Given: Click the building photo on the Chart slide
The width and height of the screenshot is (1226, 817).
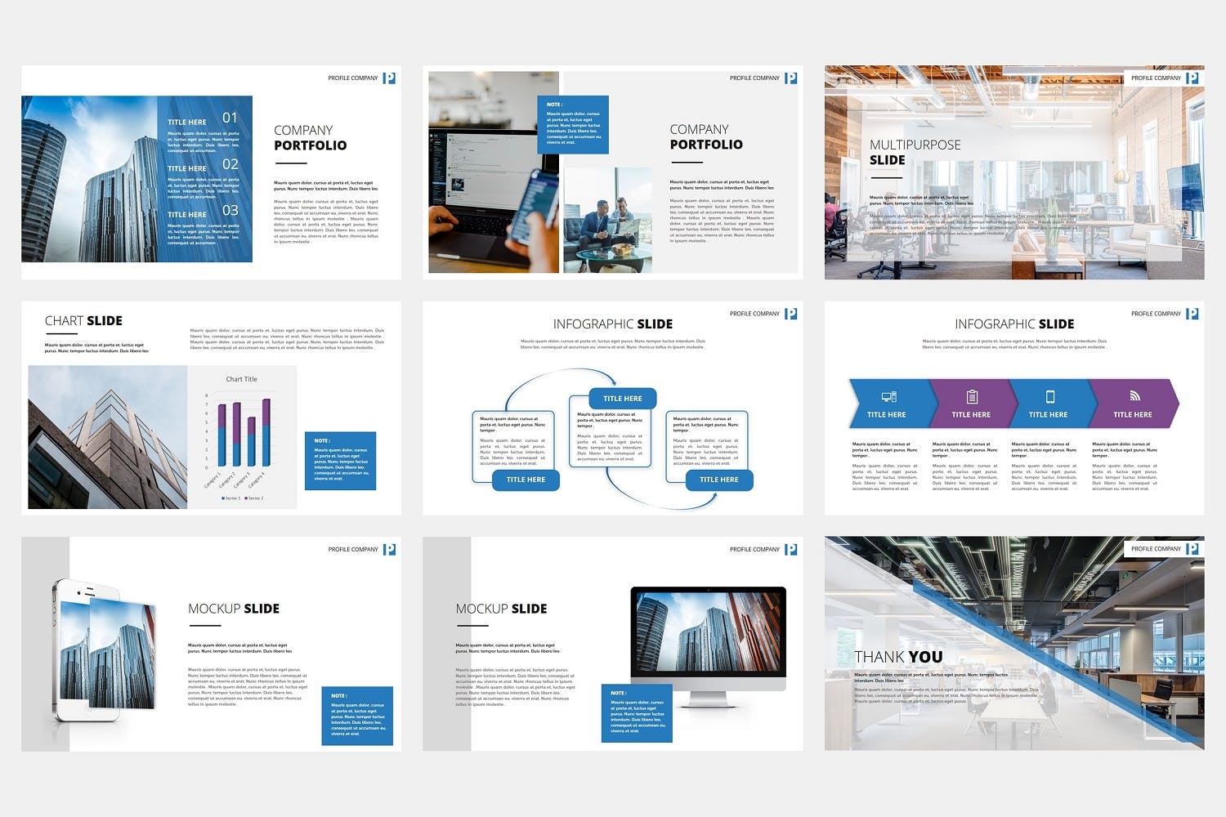Looking at the screenshot, I should point(107,437).
